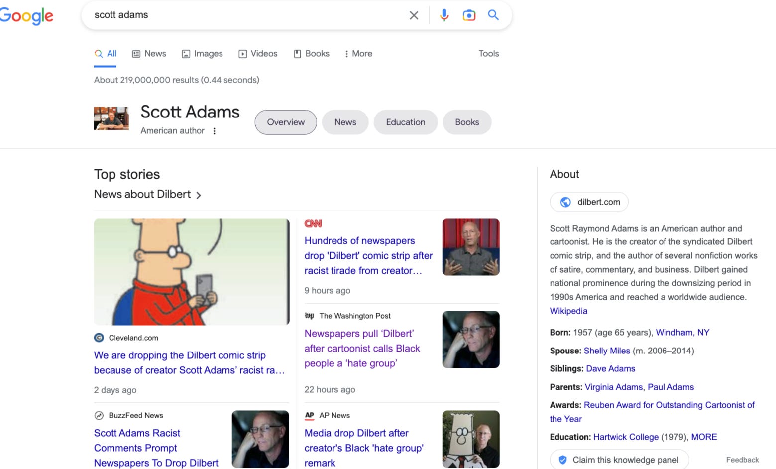Open the Tools menu

(x=489, y=54)
